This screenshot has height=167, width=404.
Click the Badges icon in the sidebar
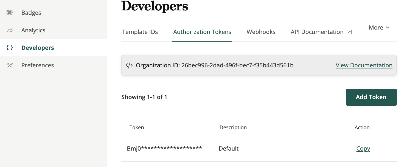pos(10,13)
